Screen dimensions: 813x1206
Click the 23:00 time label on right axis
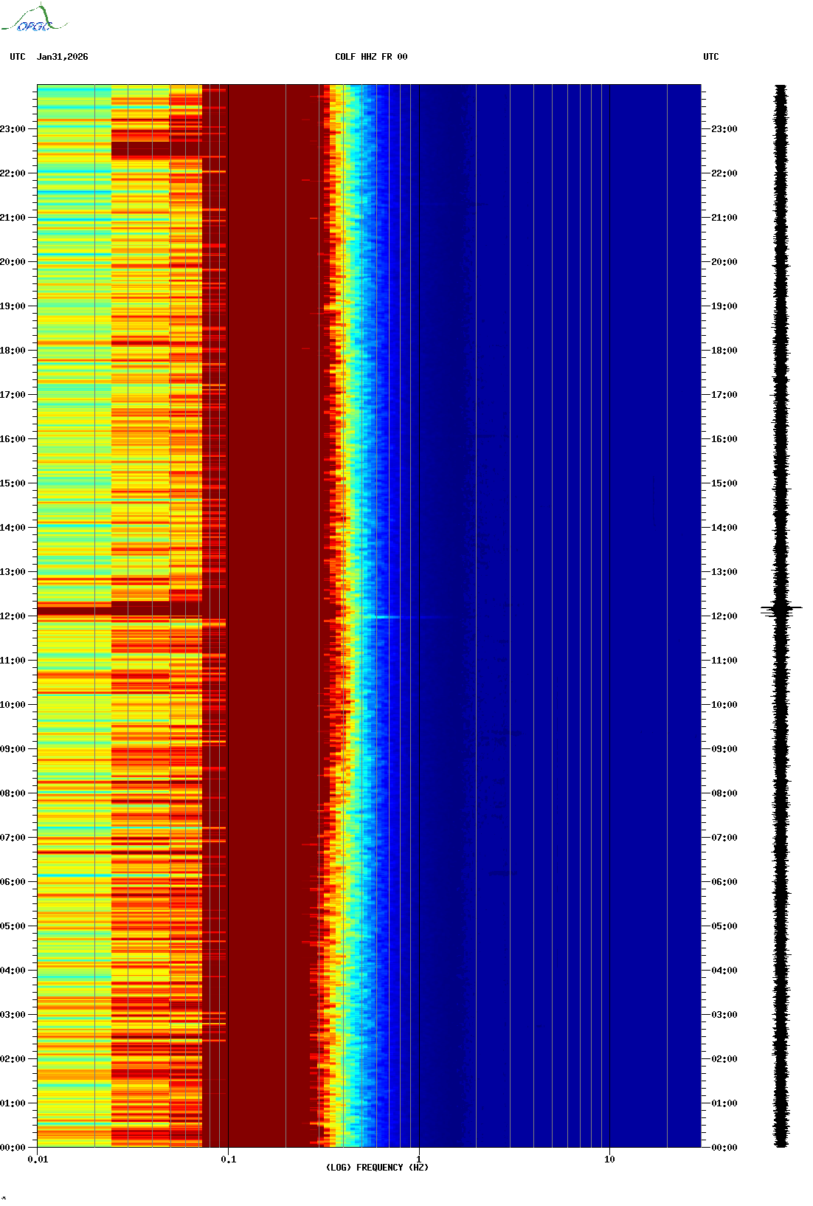tap(724, 129)
